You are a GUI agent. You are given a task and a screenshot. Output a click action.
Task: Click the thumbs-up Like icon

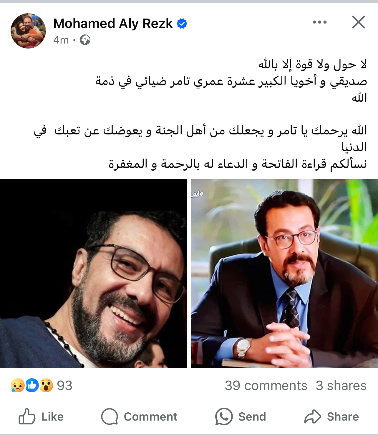[x=27, y=416]
